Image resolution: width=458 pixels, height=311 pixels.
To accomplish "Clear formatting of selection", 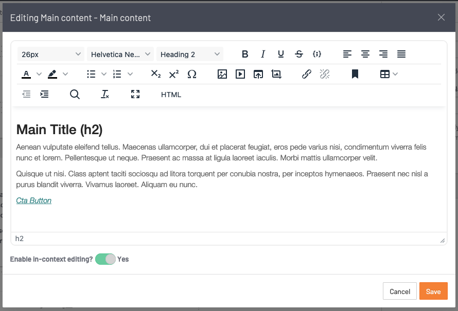I will click(105, 94).
